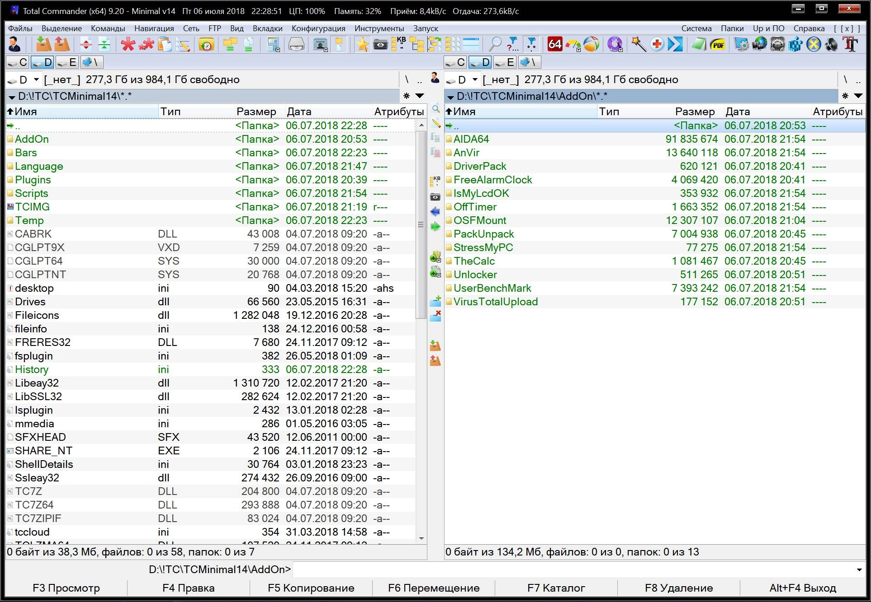
Task: Launch AIDA64 red 64 icon
Action: coord(554,44)
